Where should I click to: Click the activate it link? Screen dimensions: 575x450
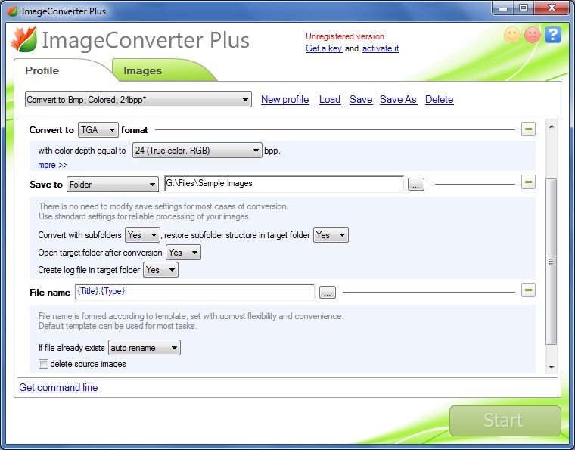(x=381, y=48)
